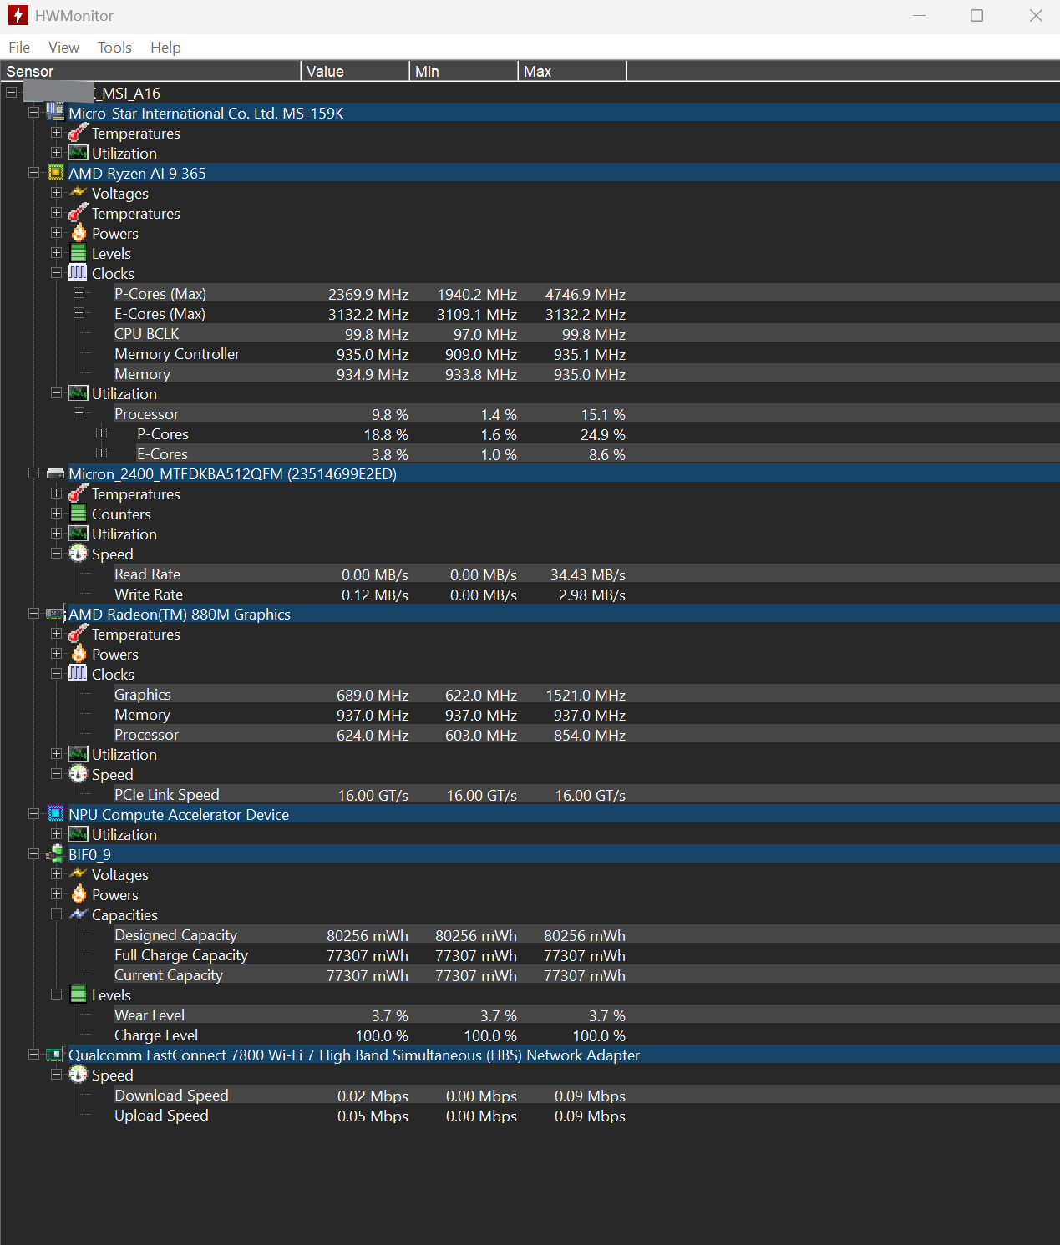Click the Powers flame icon under AMD Radeon
Viewport: 1060px width, 1245px height.
click(x=78, y=654)
